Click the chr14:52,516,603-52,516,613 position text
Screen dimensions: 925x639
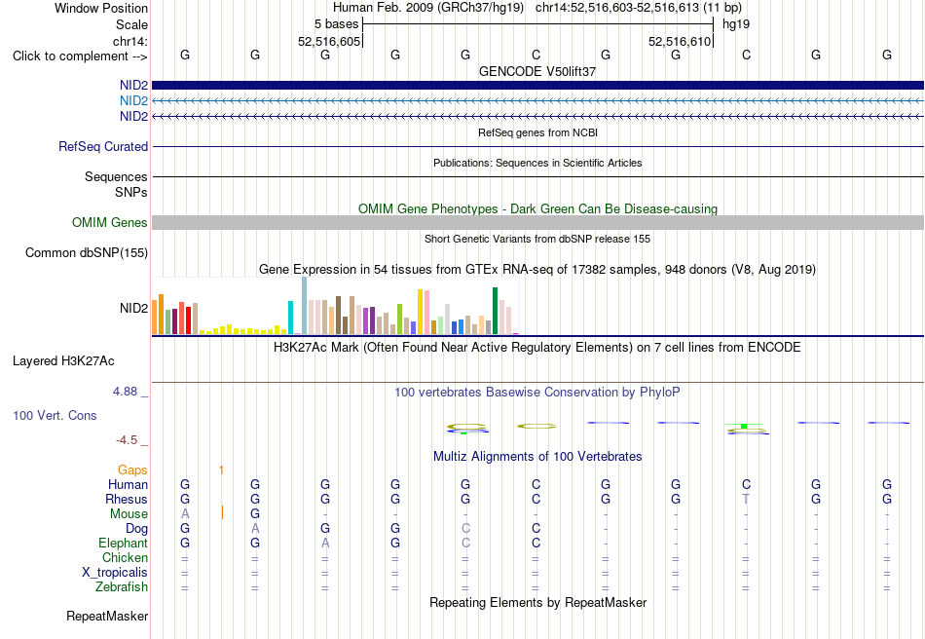[x=617, y=8]
